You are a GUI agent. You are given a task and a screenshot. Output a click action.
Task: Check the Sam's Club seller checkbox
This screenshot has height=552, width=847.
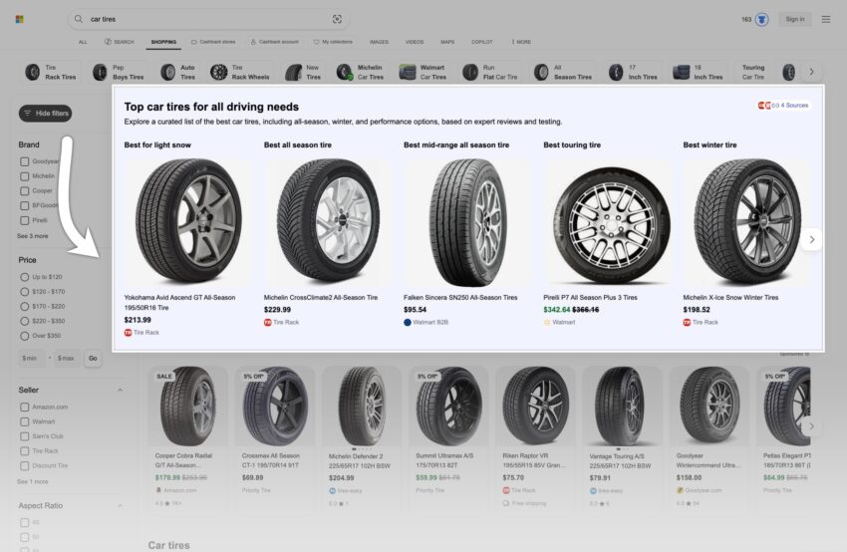[x=24, y=436]
